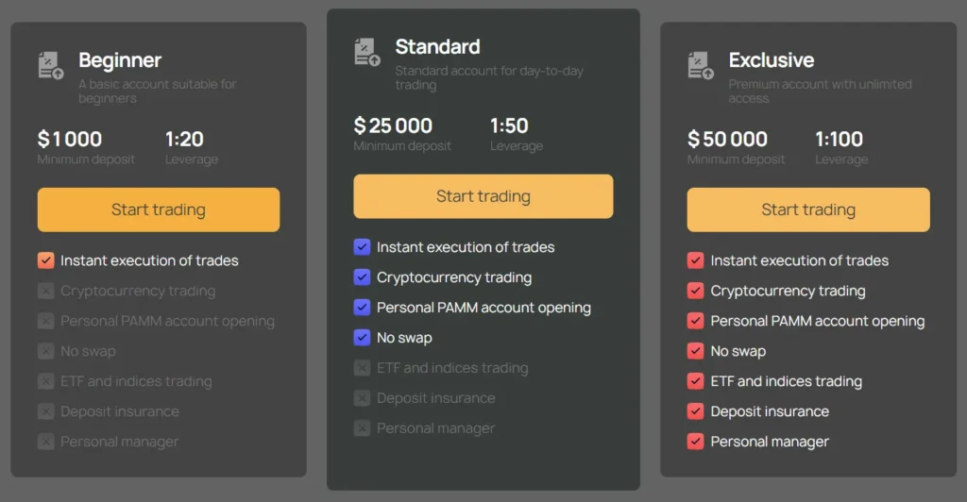Click the Standard $25 000 minimum deposit value
Viewport: 967px width, 502px height.
pos(393,125)
